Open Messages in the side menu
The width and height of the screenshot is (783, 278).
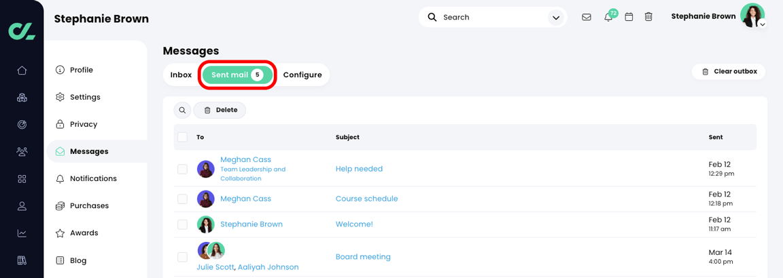(97, 151)
